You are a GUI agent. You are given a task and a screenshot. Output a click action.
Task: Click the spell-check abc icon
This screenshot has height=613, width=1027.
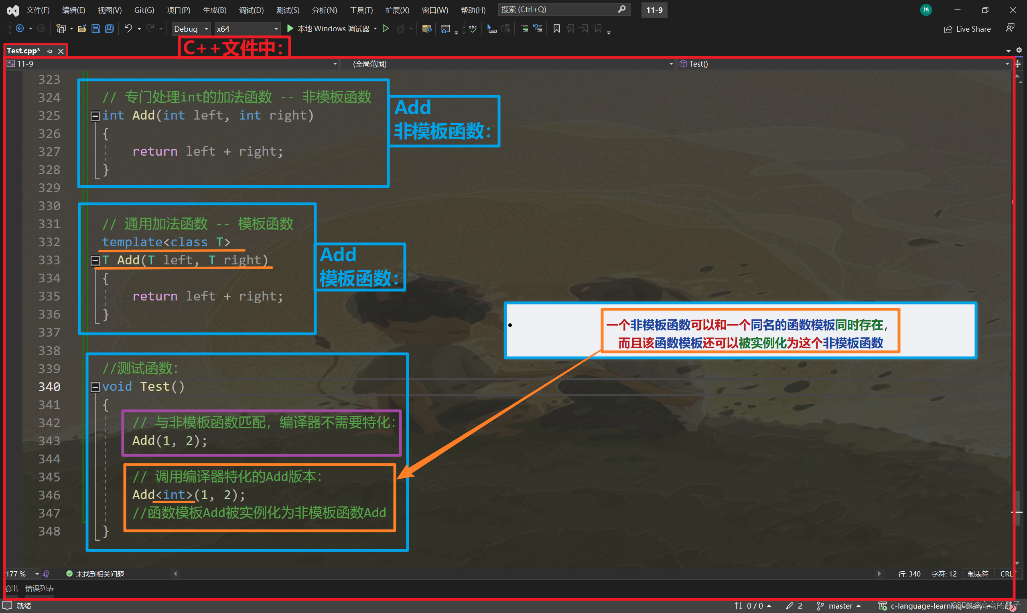(473, 28)
